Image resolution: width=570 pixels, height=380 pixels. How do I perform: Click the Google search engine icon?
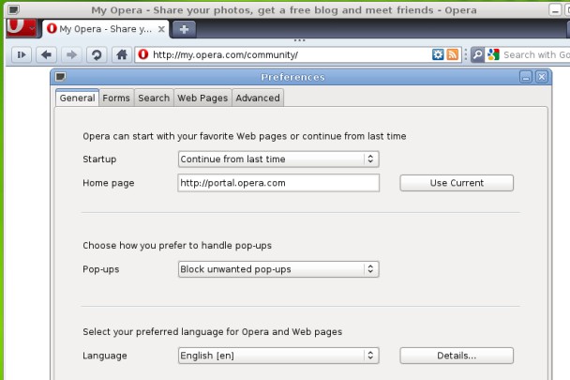tap(494, 54)
